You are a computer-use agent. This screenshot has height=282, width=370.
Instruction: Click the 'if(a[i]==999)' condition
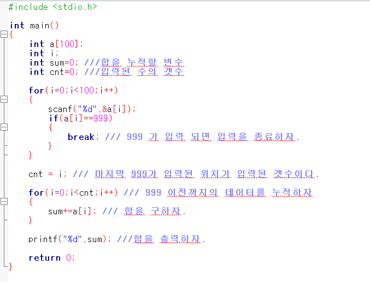[80, 118]
